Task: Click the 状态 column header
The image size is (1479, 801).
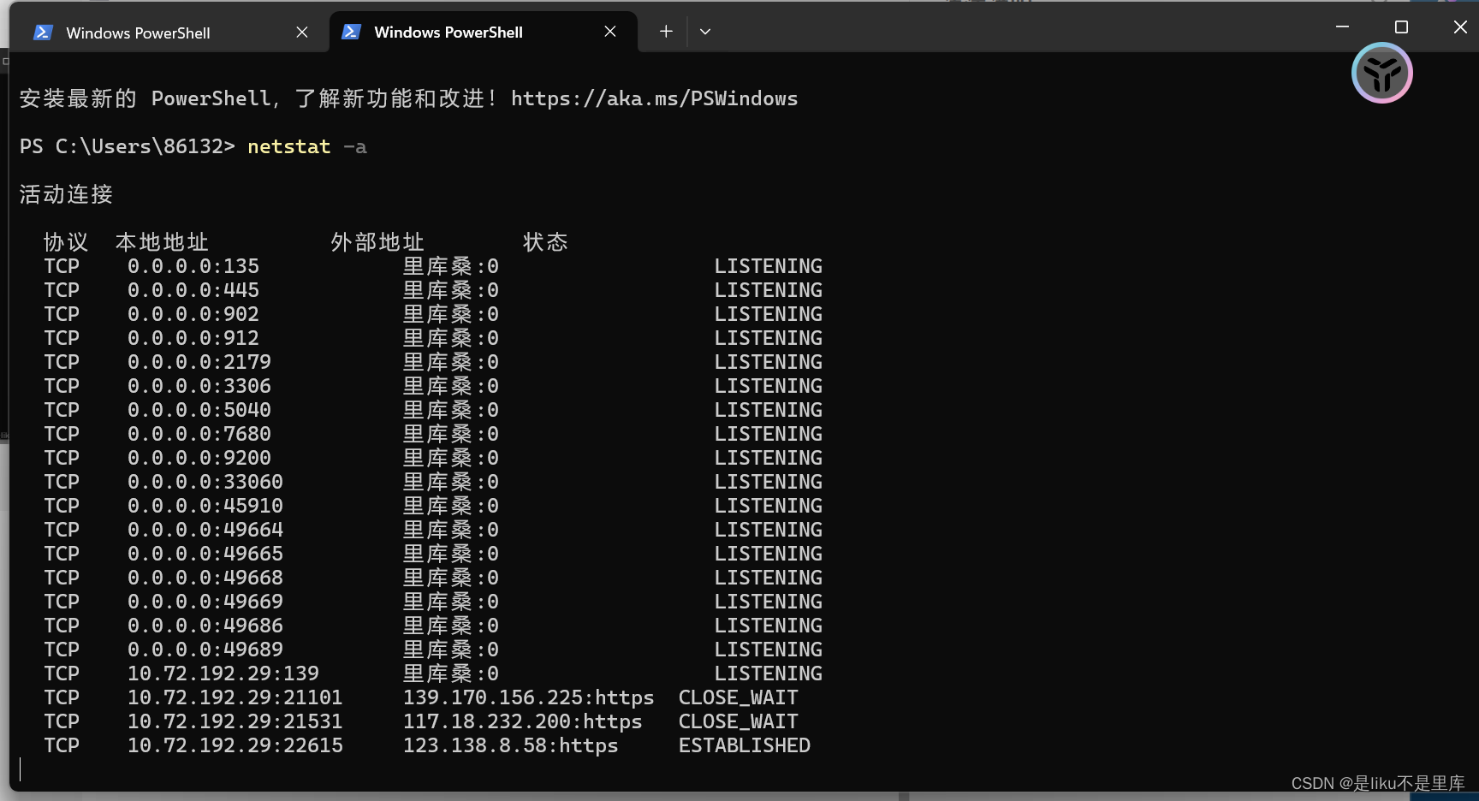Action: click(x=545, y=242)
